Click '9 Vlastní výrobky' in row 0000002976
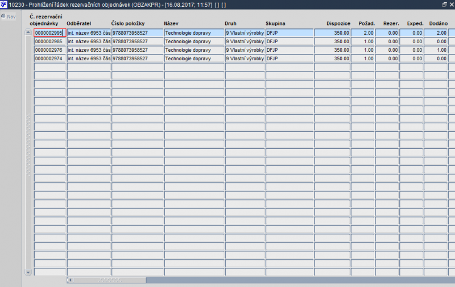455x287 pixels. [x=245, y=50]
